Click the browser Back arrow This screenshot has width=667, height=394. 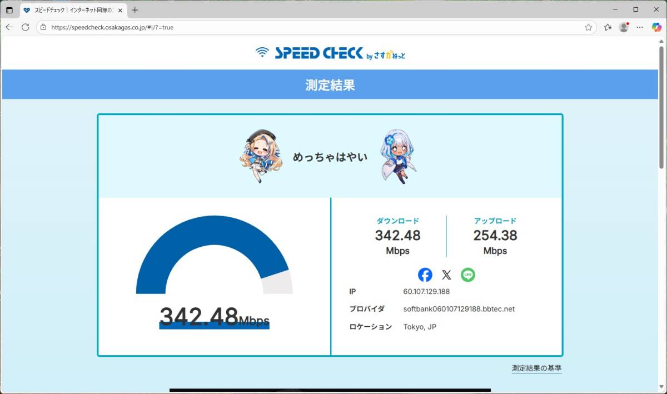coord(9,27)
